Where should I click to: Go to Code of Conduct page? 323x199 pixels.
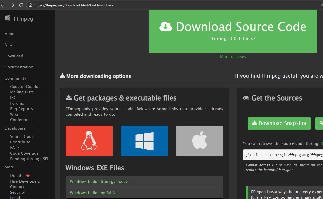tap(26, 87)
